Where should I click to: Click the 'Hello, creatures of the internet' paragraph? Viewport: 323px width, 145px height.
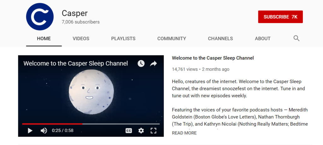[238, 89]
